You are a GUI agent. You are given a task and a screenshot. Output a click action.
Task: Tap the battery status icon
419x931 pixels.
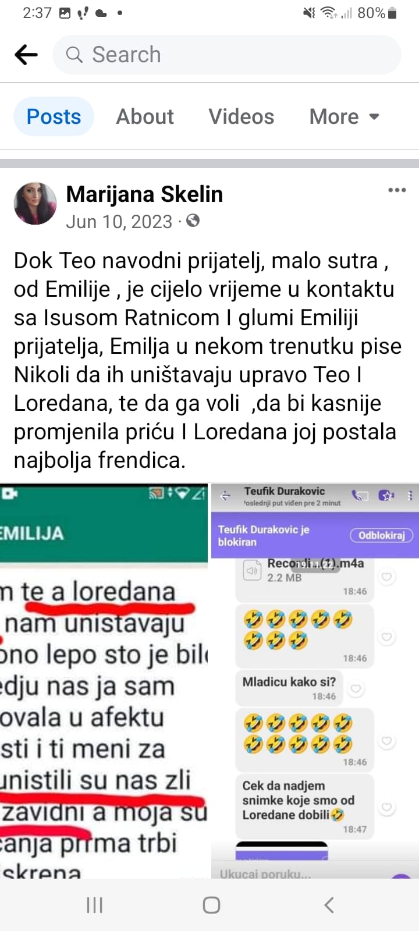pyautogui.click(x=392, y=13)
